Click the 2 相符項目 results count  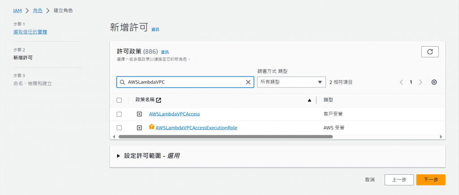coord(341,82)
